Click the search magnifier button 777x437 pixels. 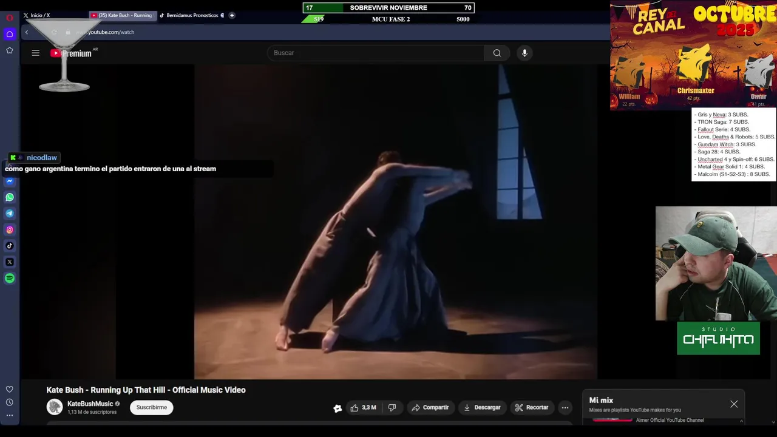tap(497, 53)
